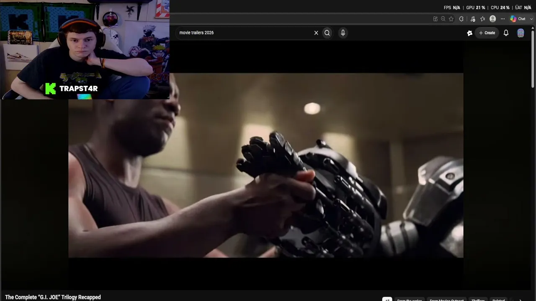Viewport: 536px width, 301px height.
Task: Select the From Movies Outpost chip
Action: [446, 299]
